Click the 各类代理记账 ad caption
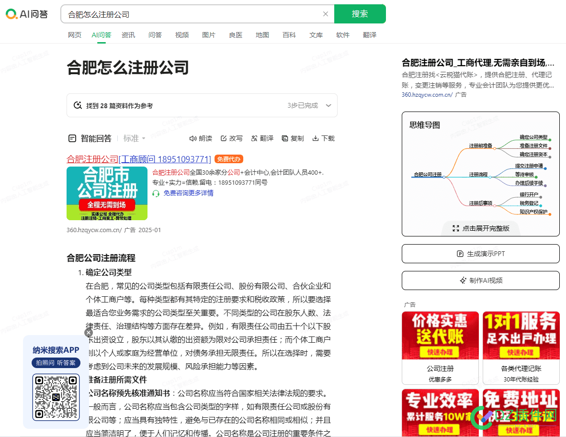Viewport: 566px width, 437px height. [x=521, y=369]
